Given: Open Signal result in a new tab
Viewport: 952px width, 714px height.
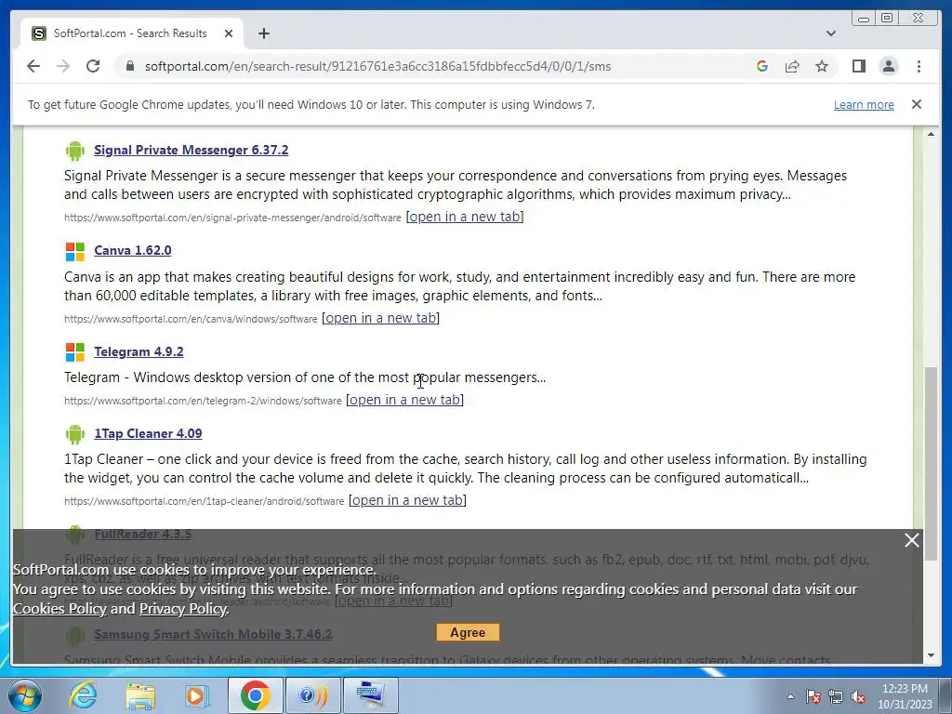Looking at the screenshot, I should coord(465,216).
